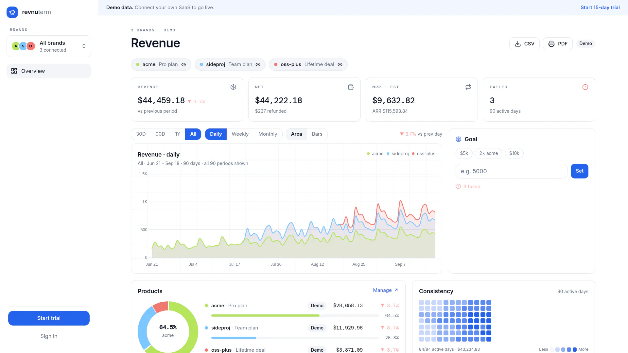Toggle sideproj Team plan visibility eye
Viewport: 628px width, 353px height.
coord(258,64)
